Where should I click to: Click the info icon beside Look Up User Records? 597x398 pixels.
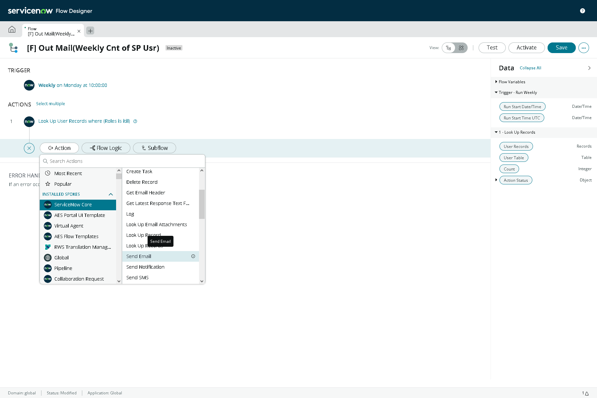tap(135, 121)
